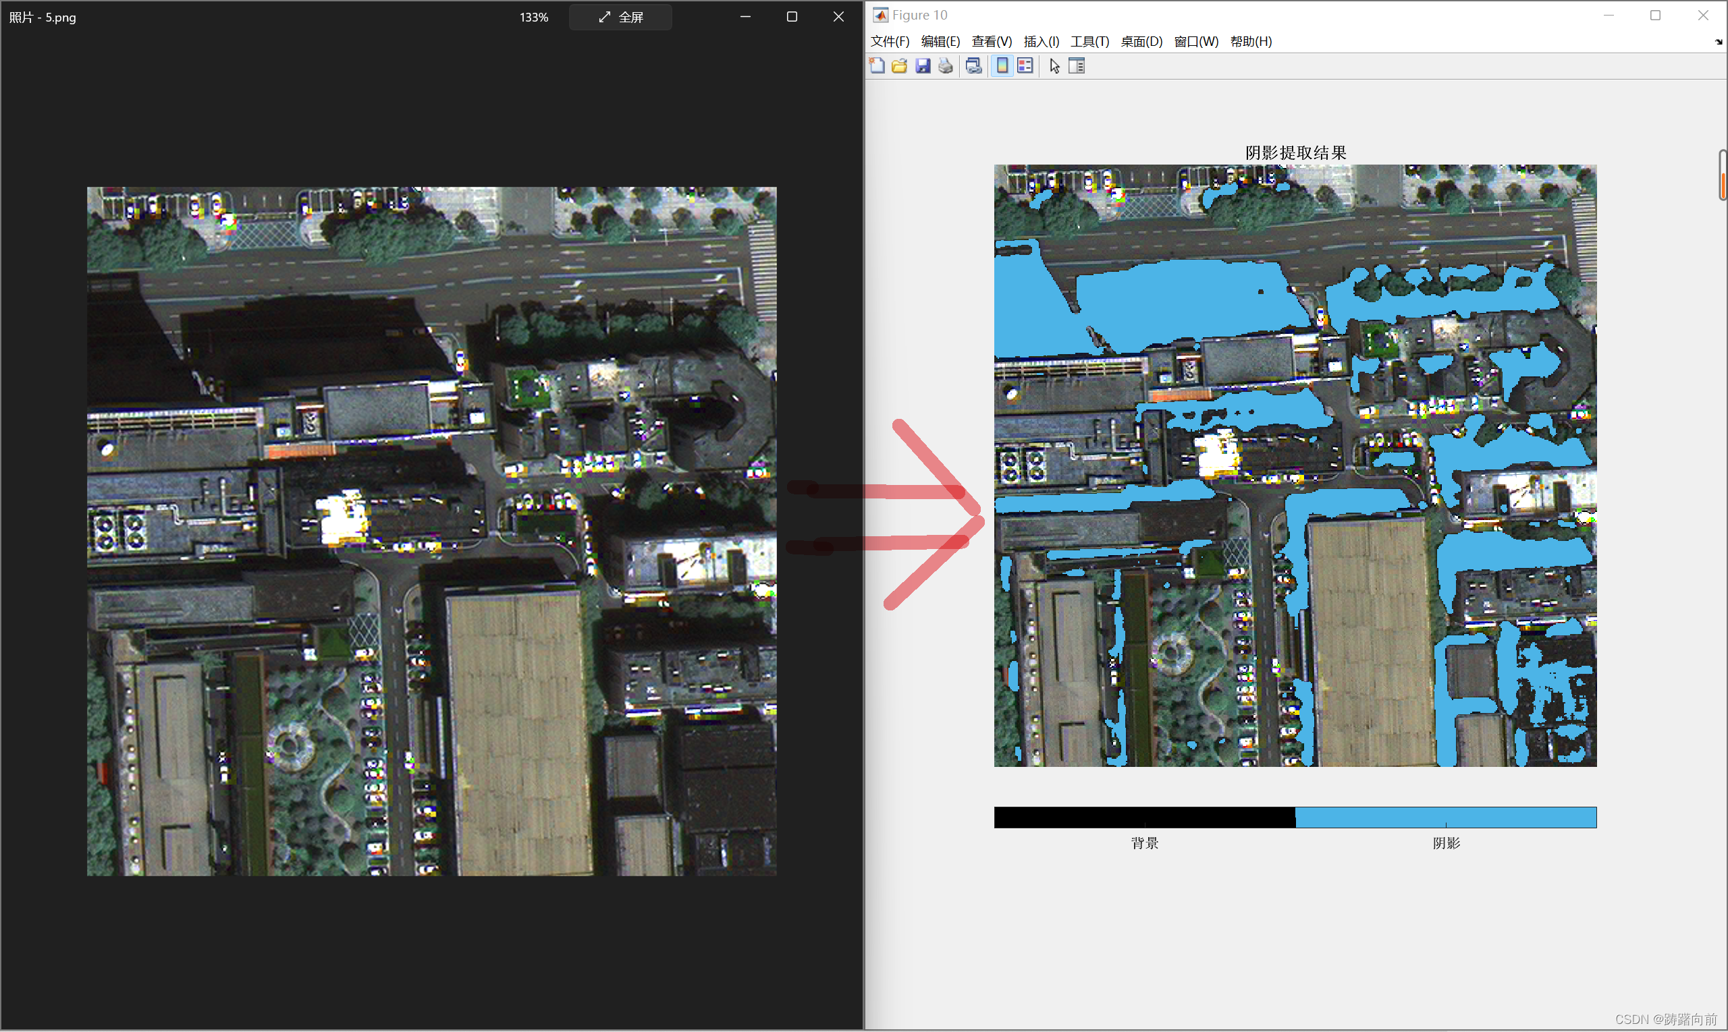This screenshot has width=1728, height=1032.
Task: Open the 文件(F) menu
Action: coord(890,41)
